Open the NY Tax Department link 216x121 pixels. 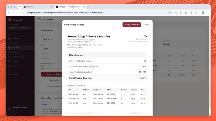point(51,112)
